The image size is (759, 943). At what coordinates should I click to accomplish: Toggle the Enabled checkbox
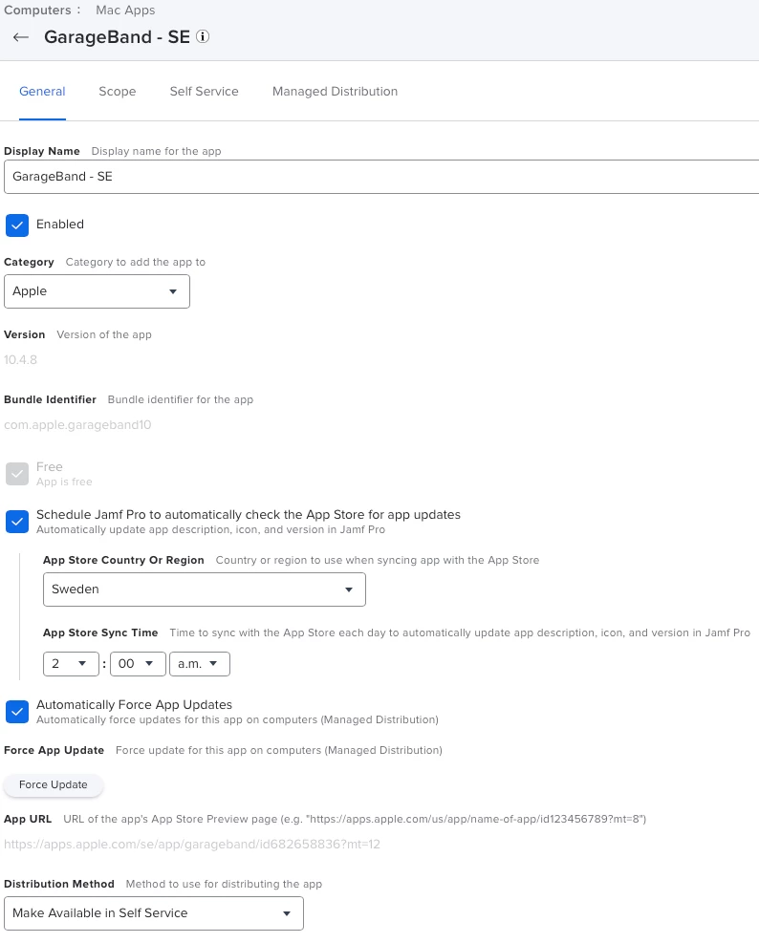point(17,225)
